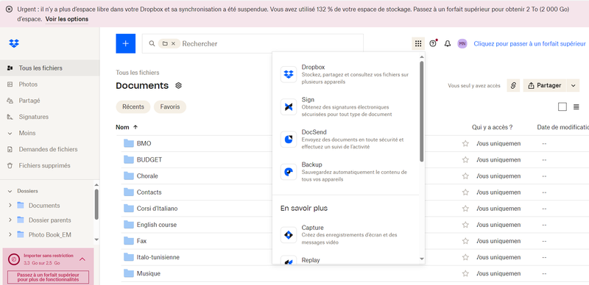The height and width of the screenshot is (285, 589).
Task: Open DocSend app in launcher menu
Action: pyautogui.click(x=345, y=140)
